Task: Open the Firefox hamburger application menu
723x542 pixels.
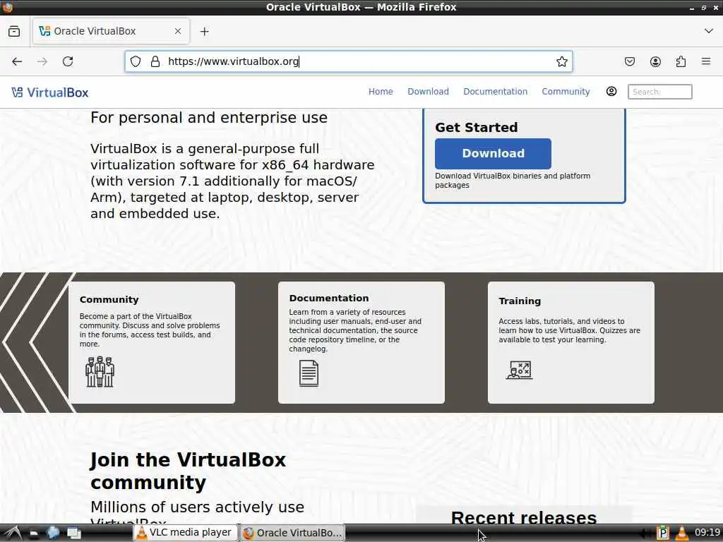Action: click(x=706, y=61)
